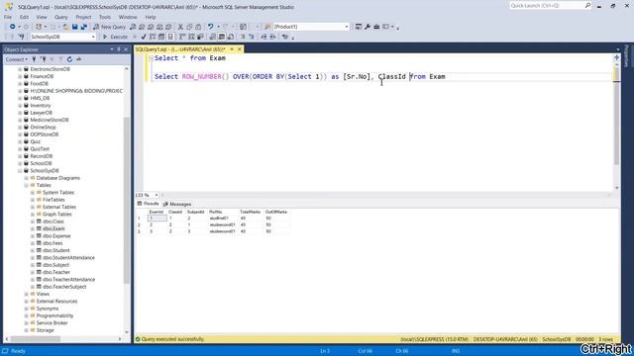Save the current query with the Save icon
The image size is (634, 356).
point(75,27)
